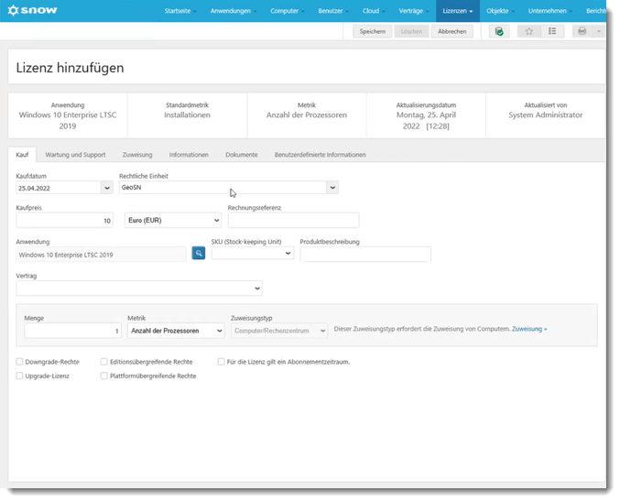Click the green shield check icon

(499, 31)
